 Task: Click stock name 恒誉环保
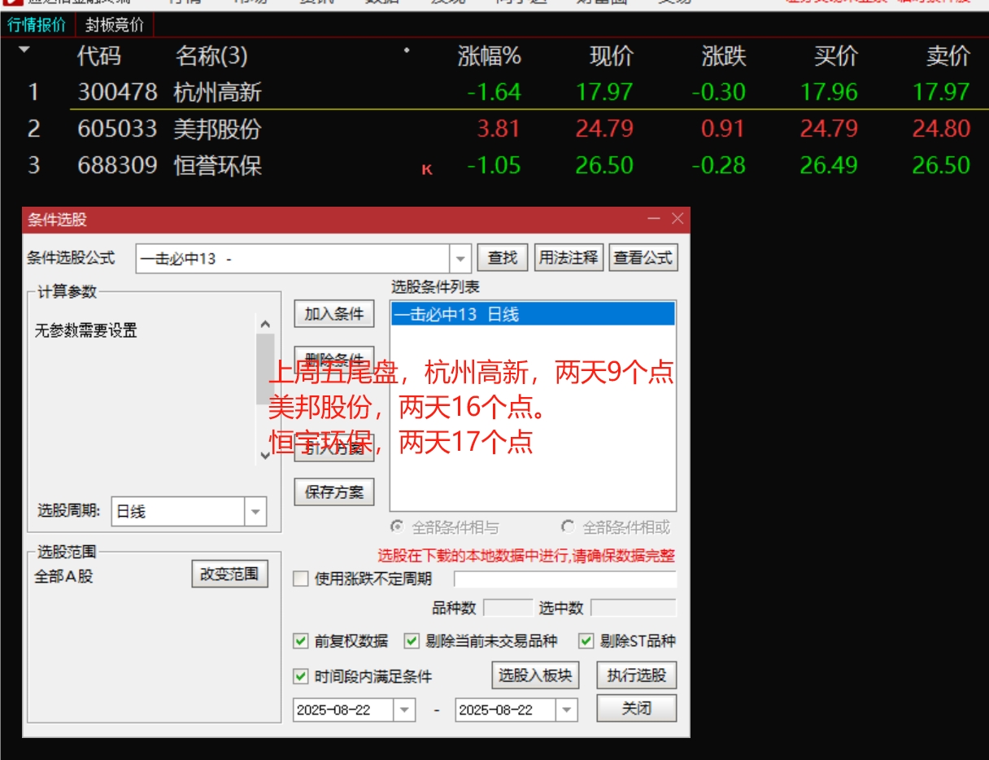click(x=218, y=165)
